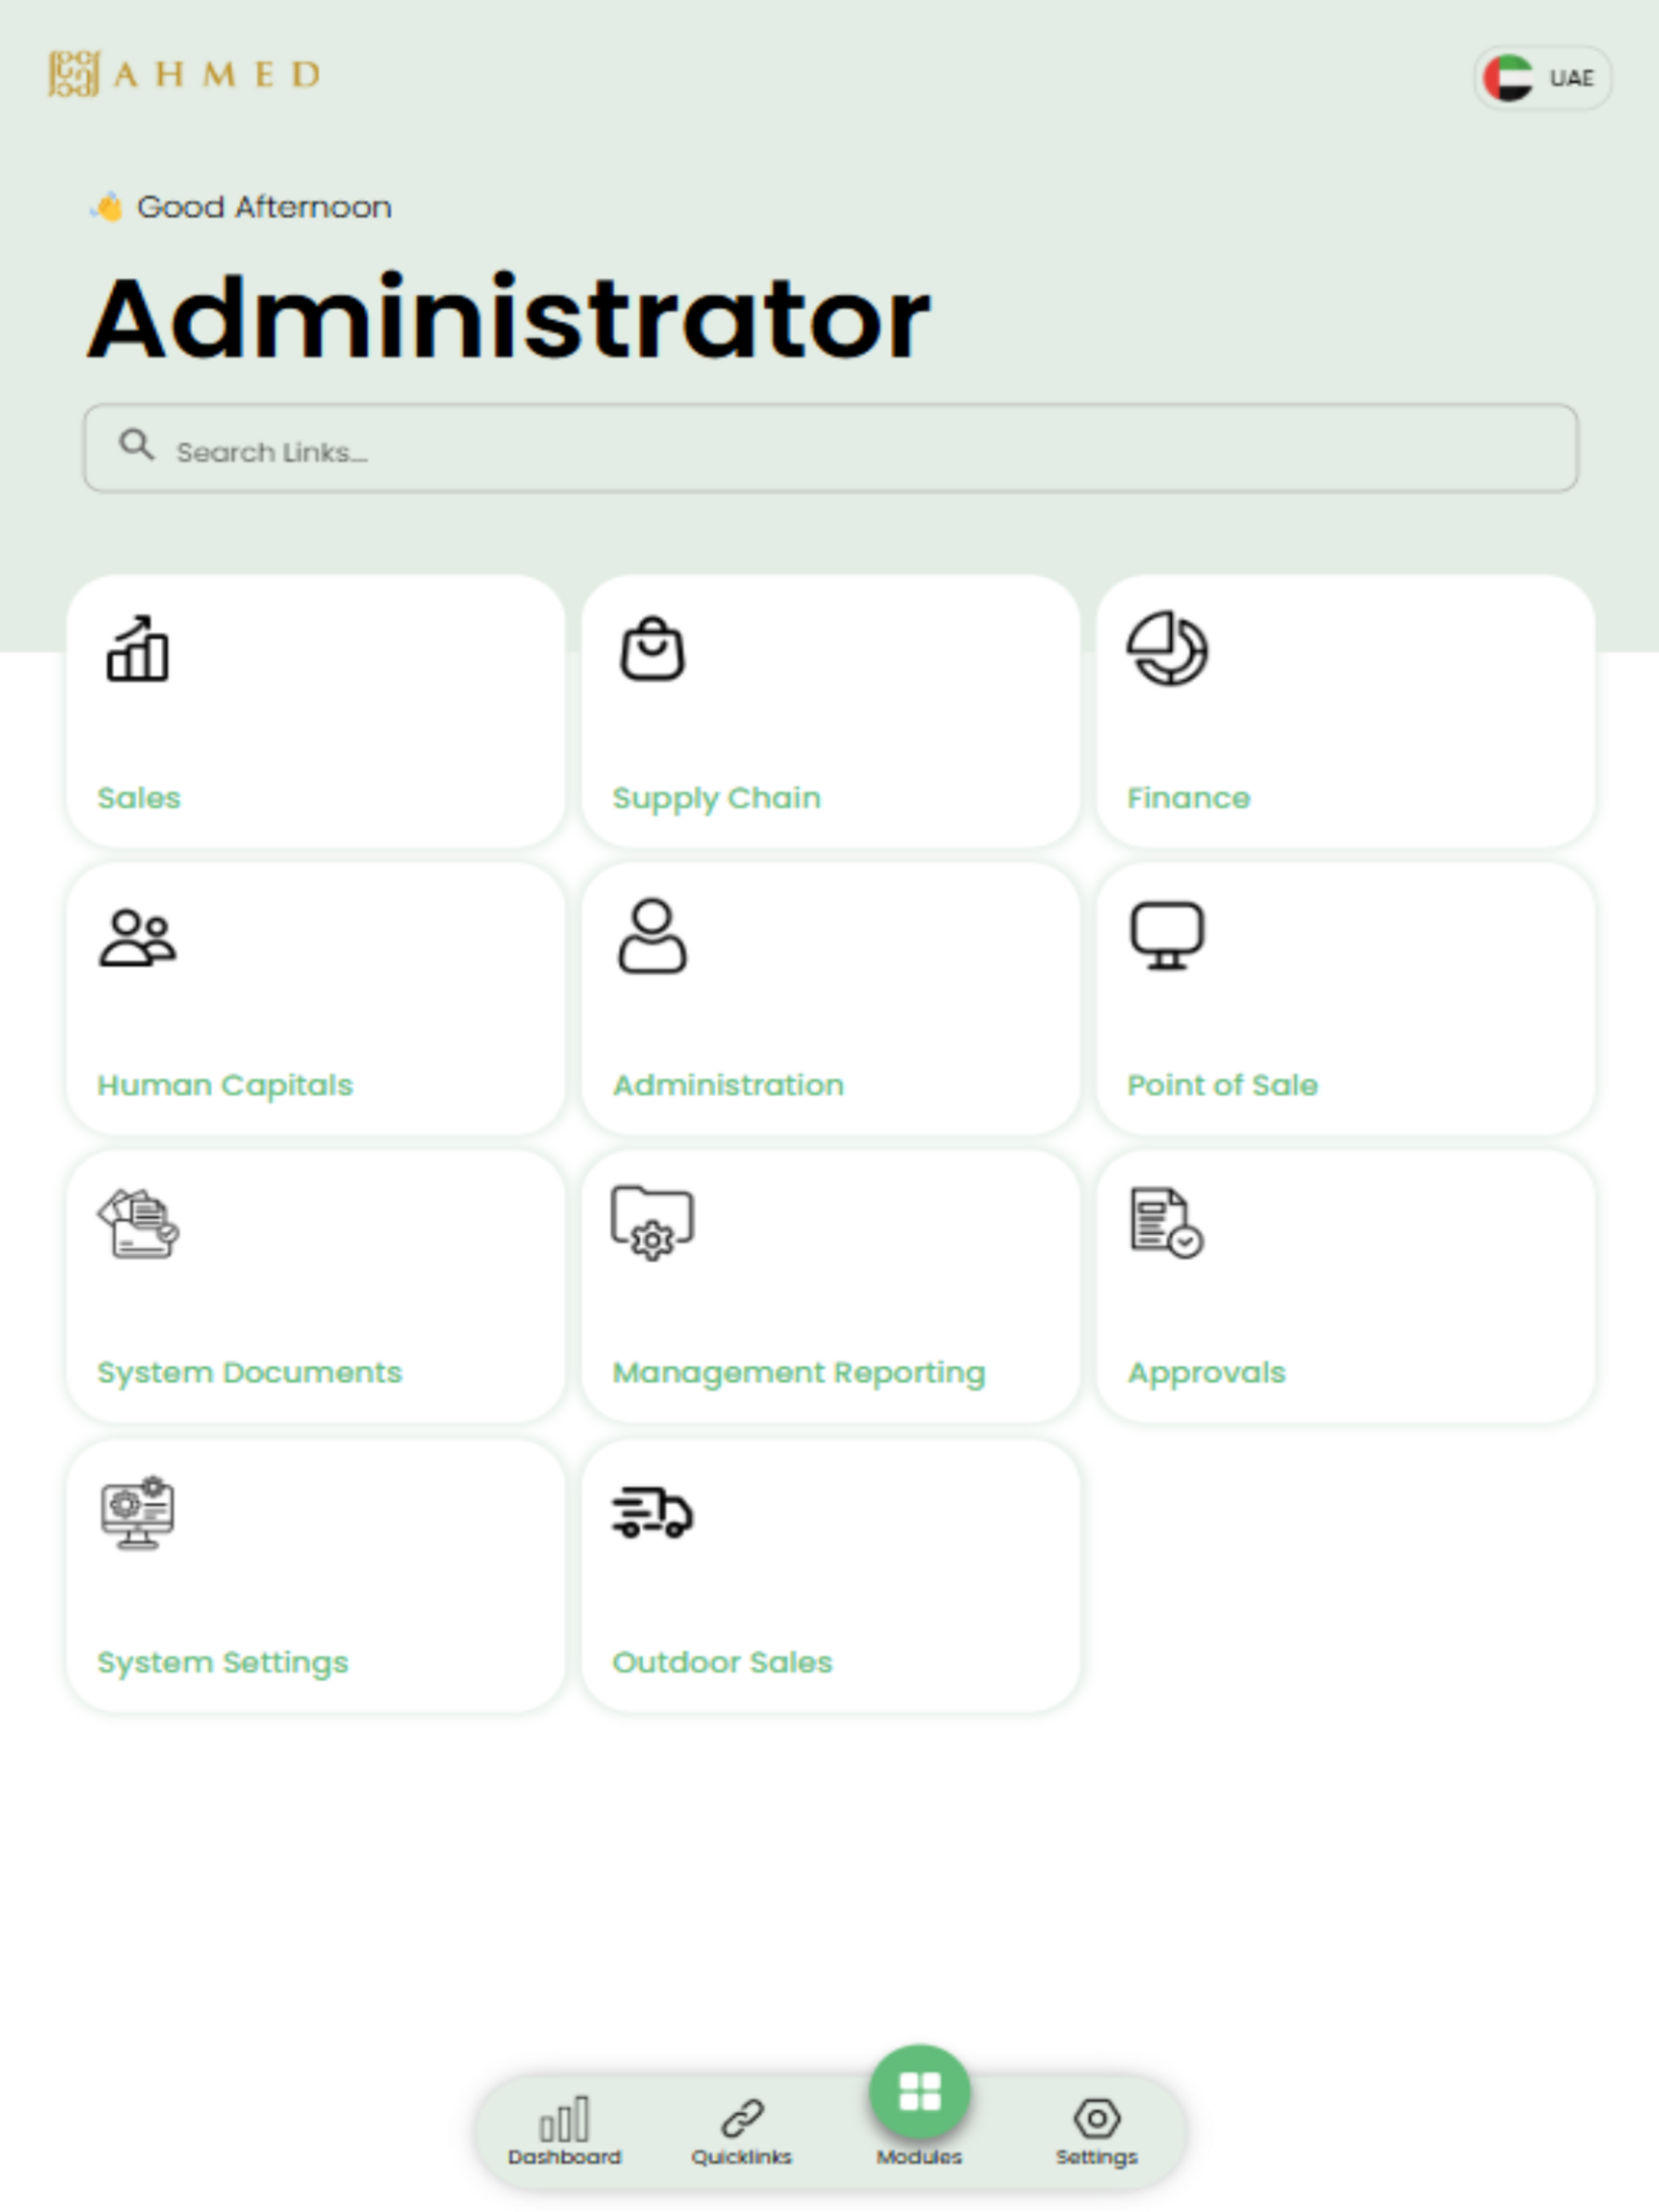Go to the Dashboard tab label
The image size is (1659, 2212).
pos(564,2157)
